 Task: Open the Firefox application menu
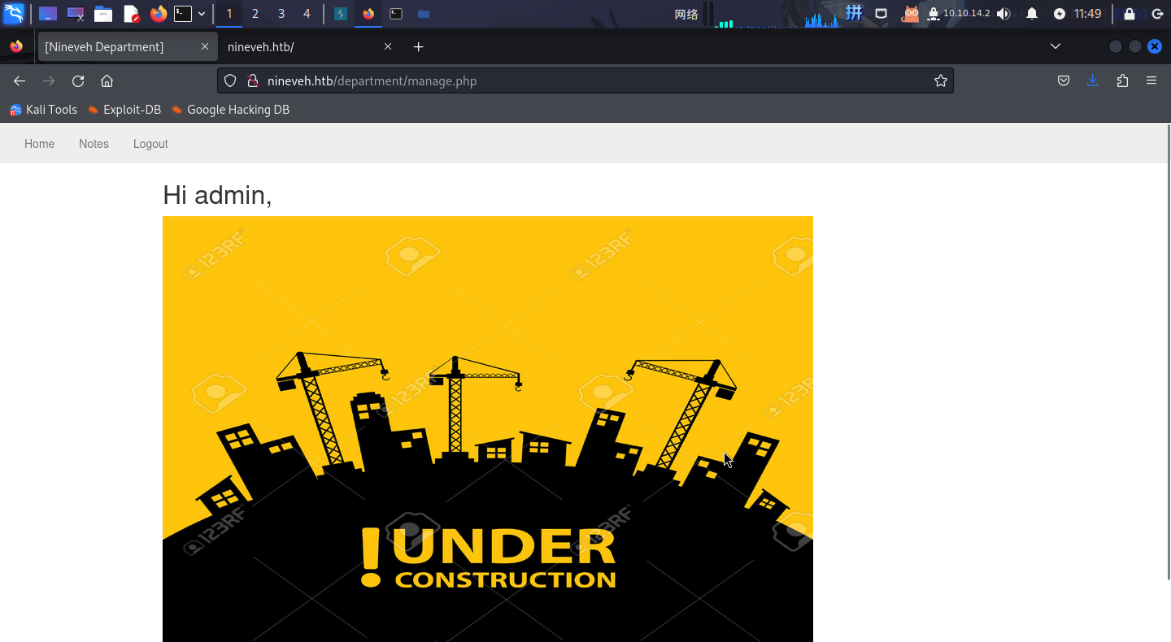click(1151, 80)
